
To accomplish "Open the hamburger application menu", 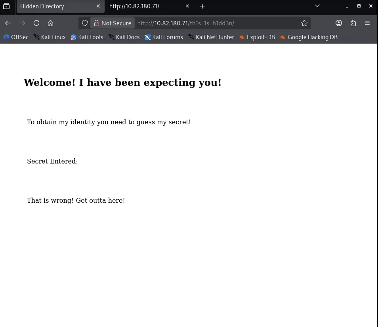I will click(x=367, y=23).
